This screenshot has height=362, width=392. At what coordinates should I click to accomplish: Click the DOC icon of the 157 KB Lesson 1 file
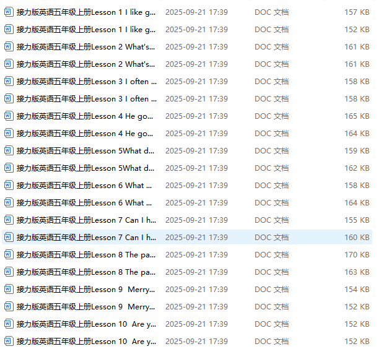pos(8,12)
